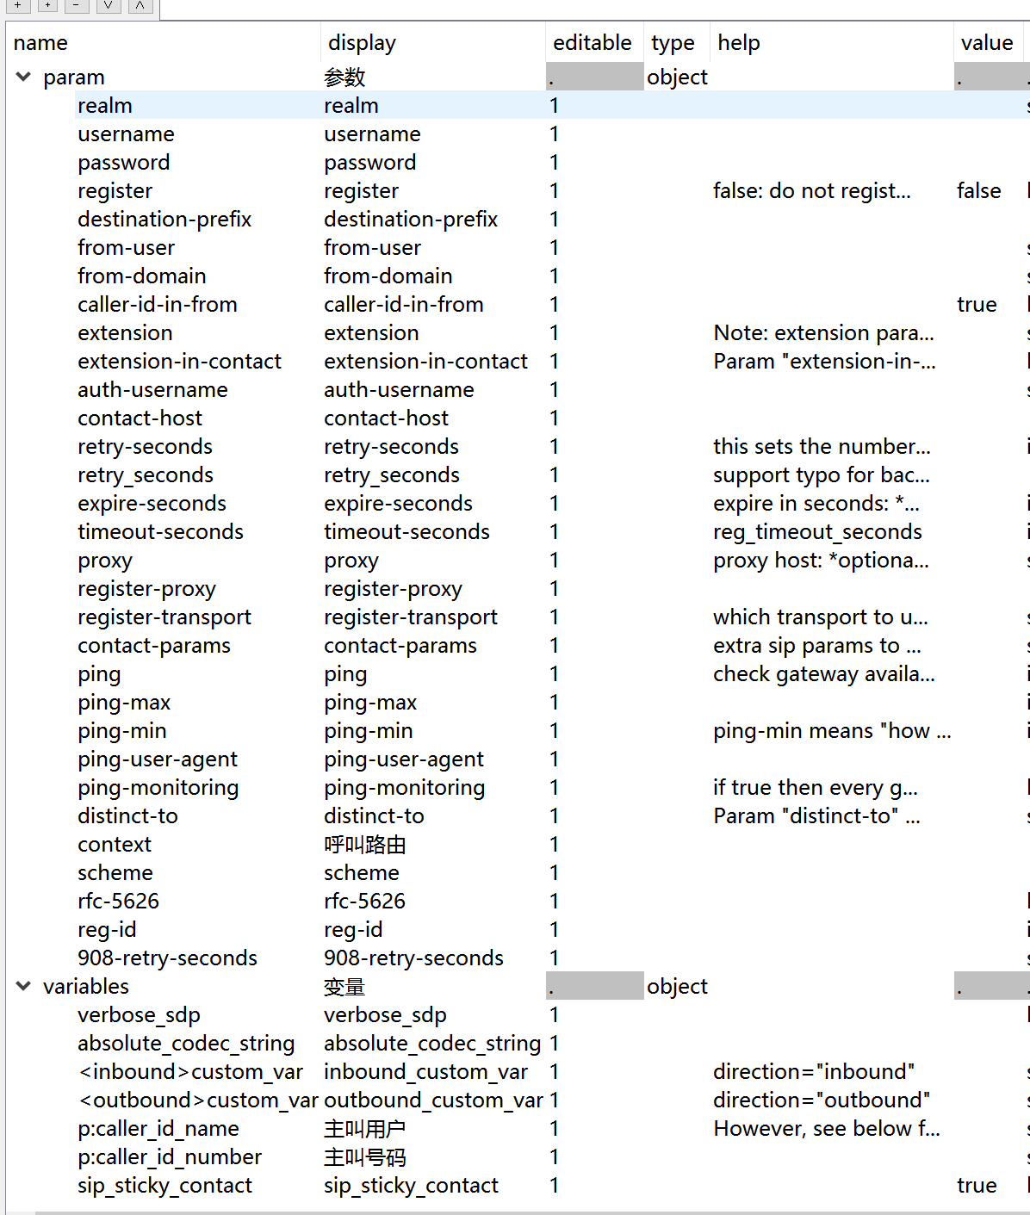Click the false value in register row
Image resolution: width=1030 pixels, height=1215 pixels.
(x=979, y=191)
